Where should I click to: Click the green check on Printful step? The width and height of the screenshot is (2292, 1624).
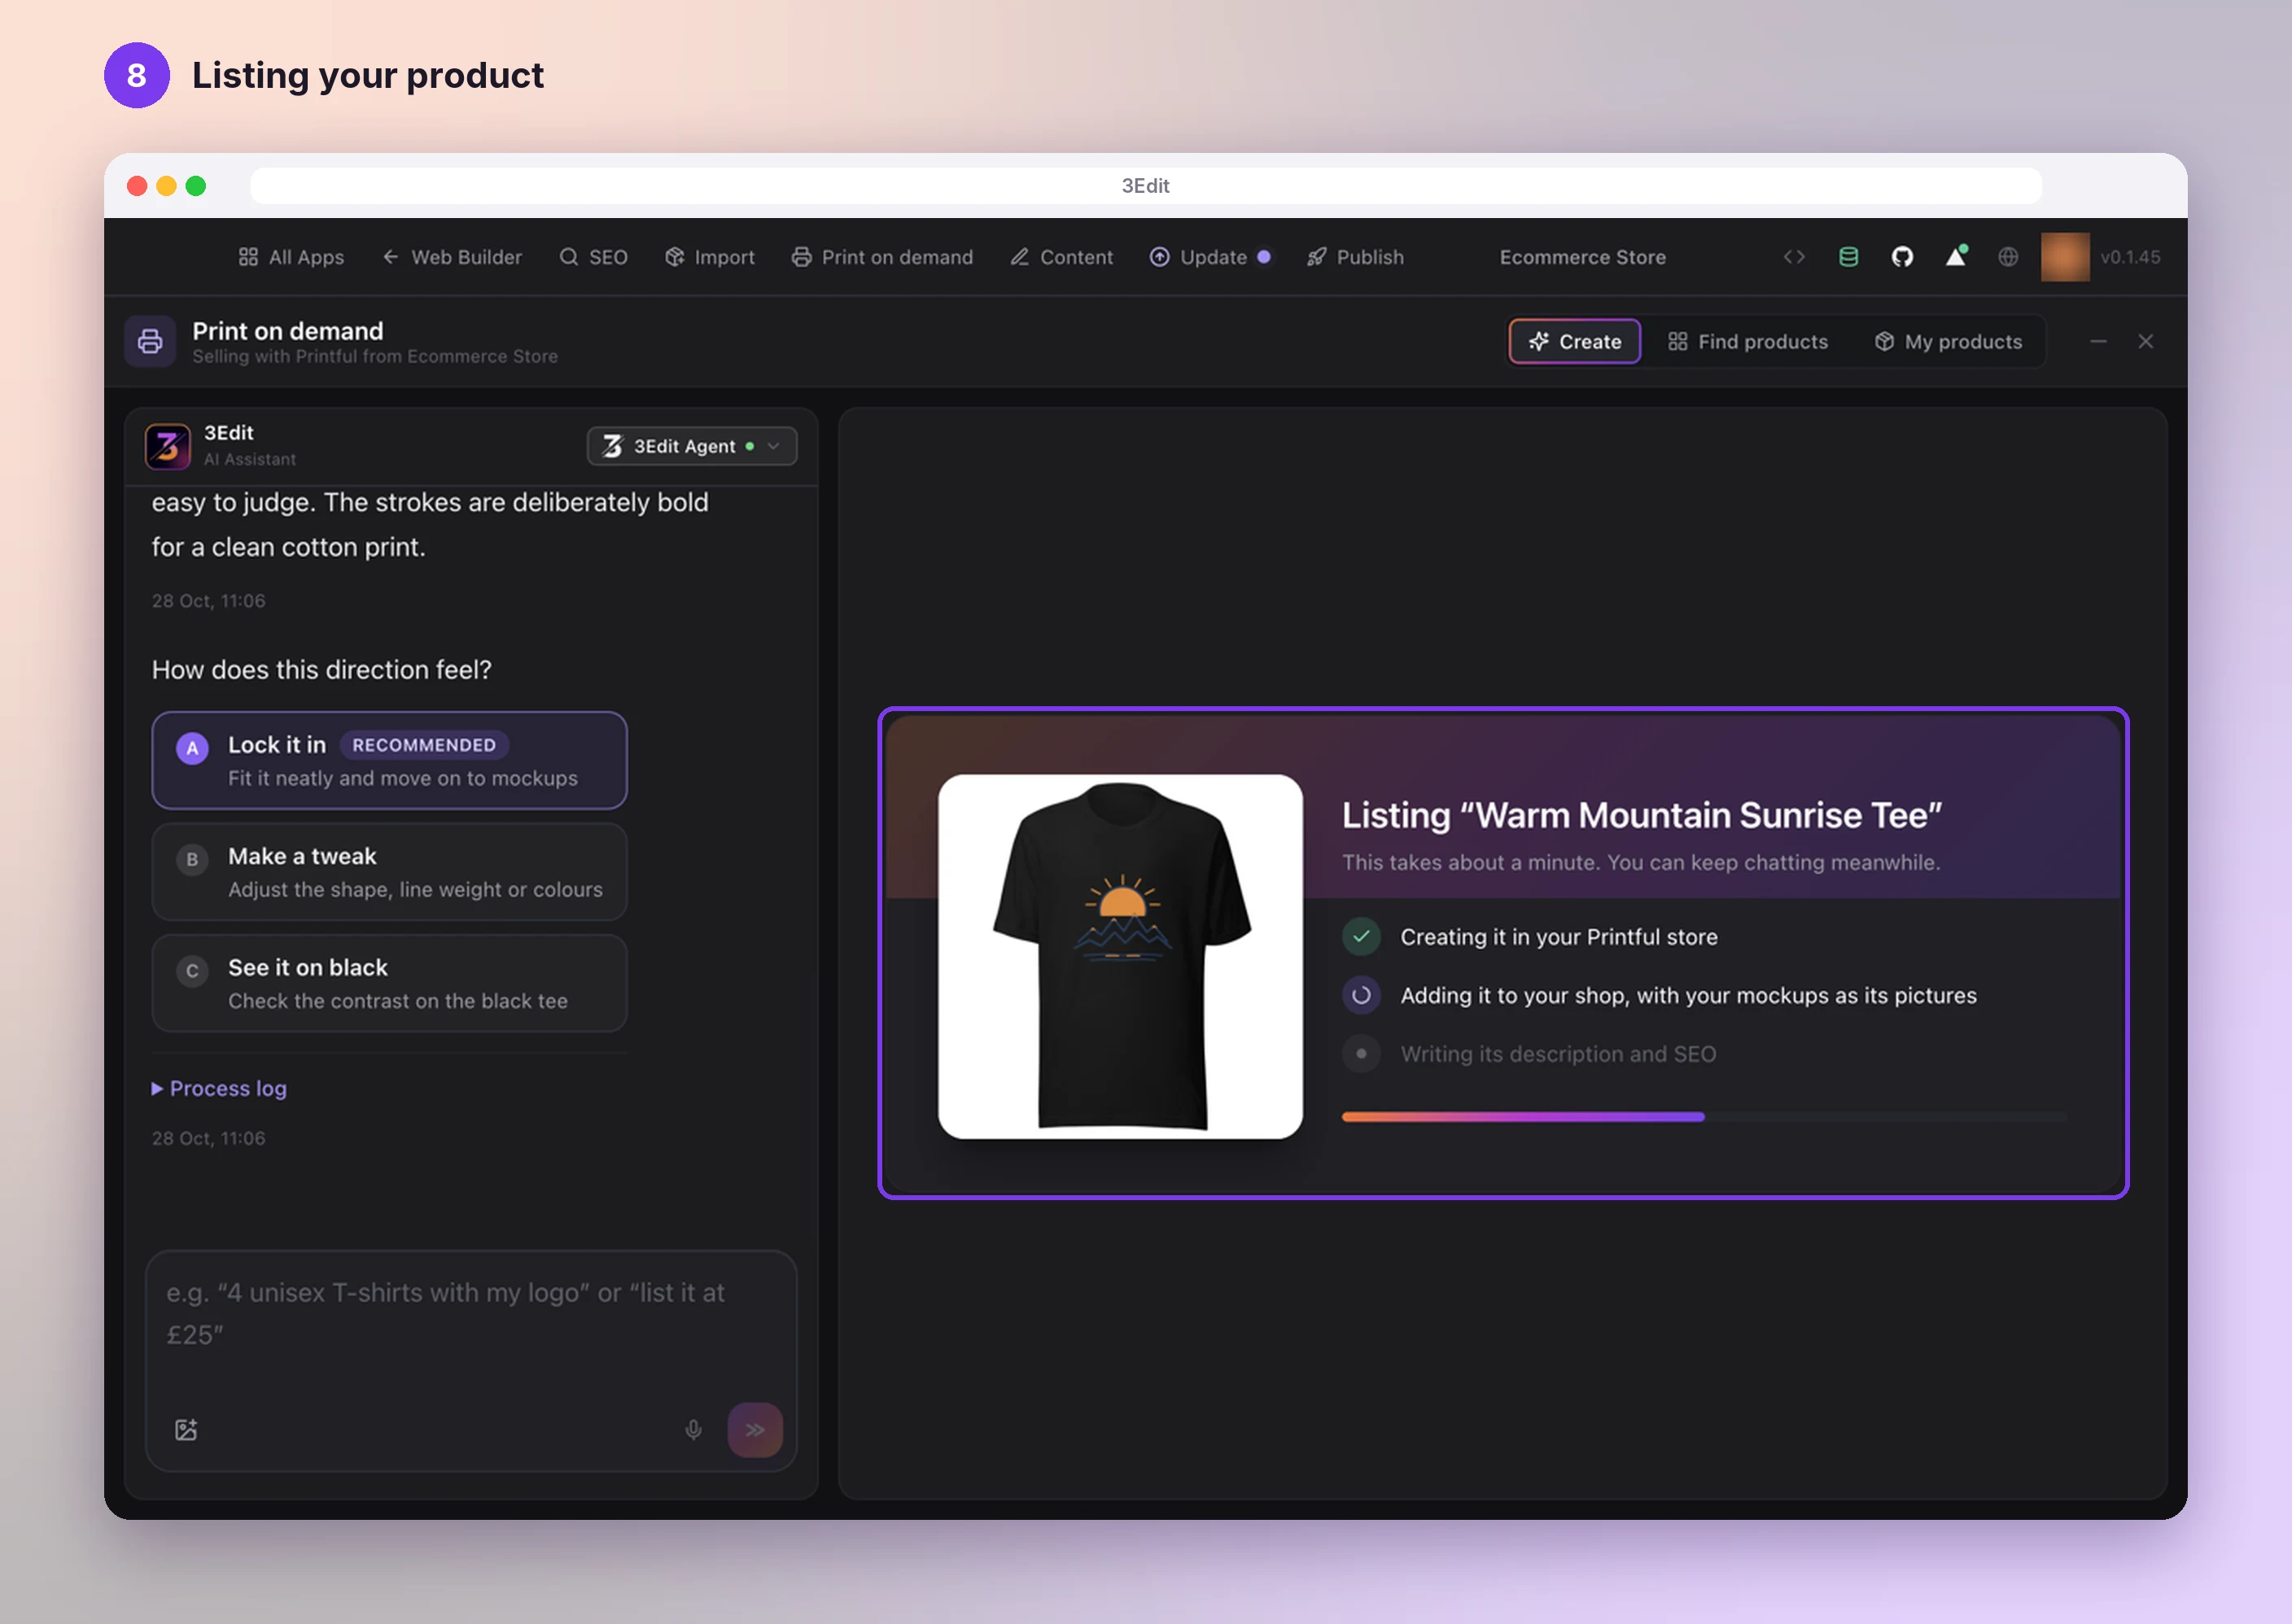1361,936
